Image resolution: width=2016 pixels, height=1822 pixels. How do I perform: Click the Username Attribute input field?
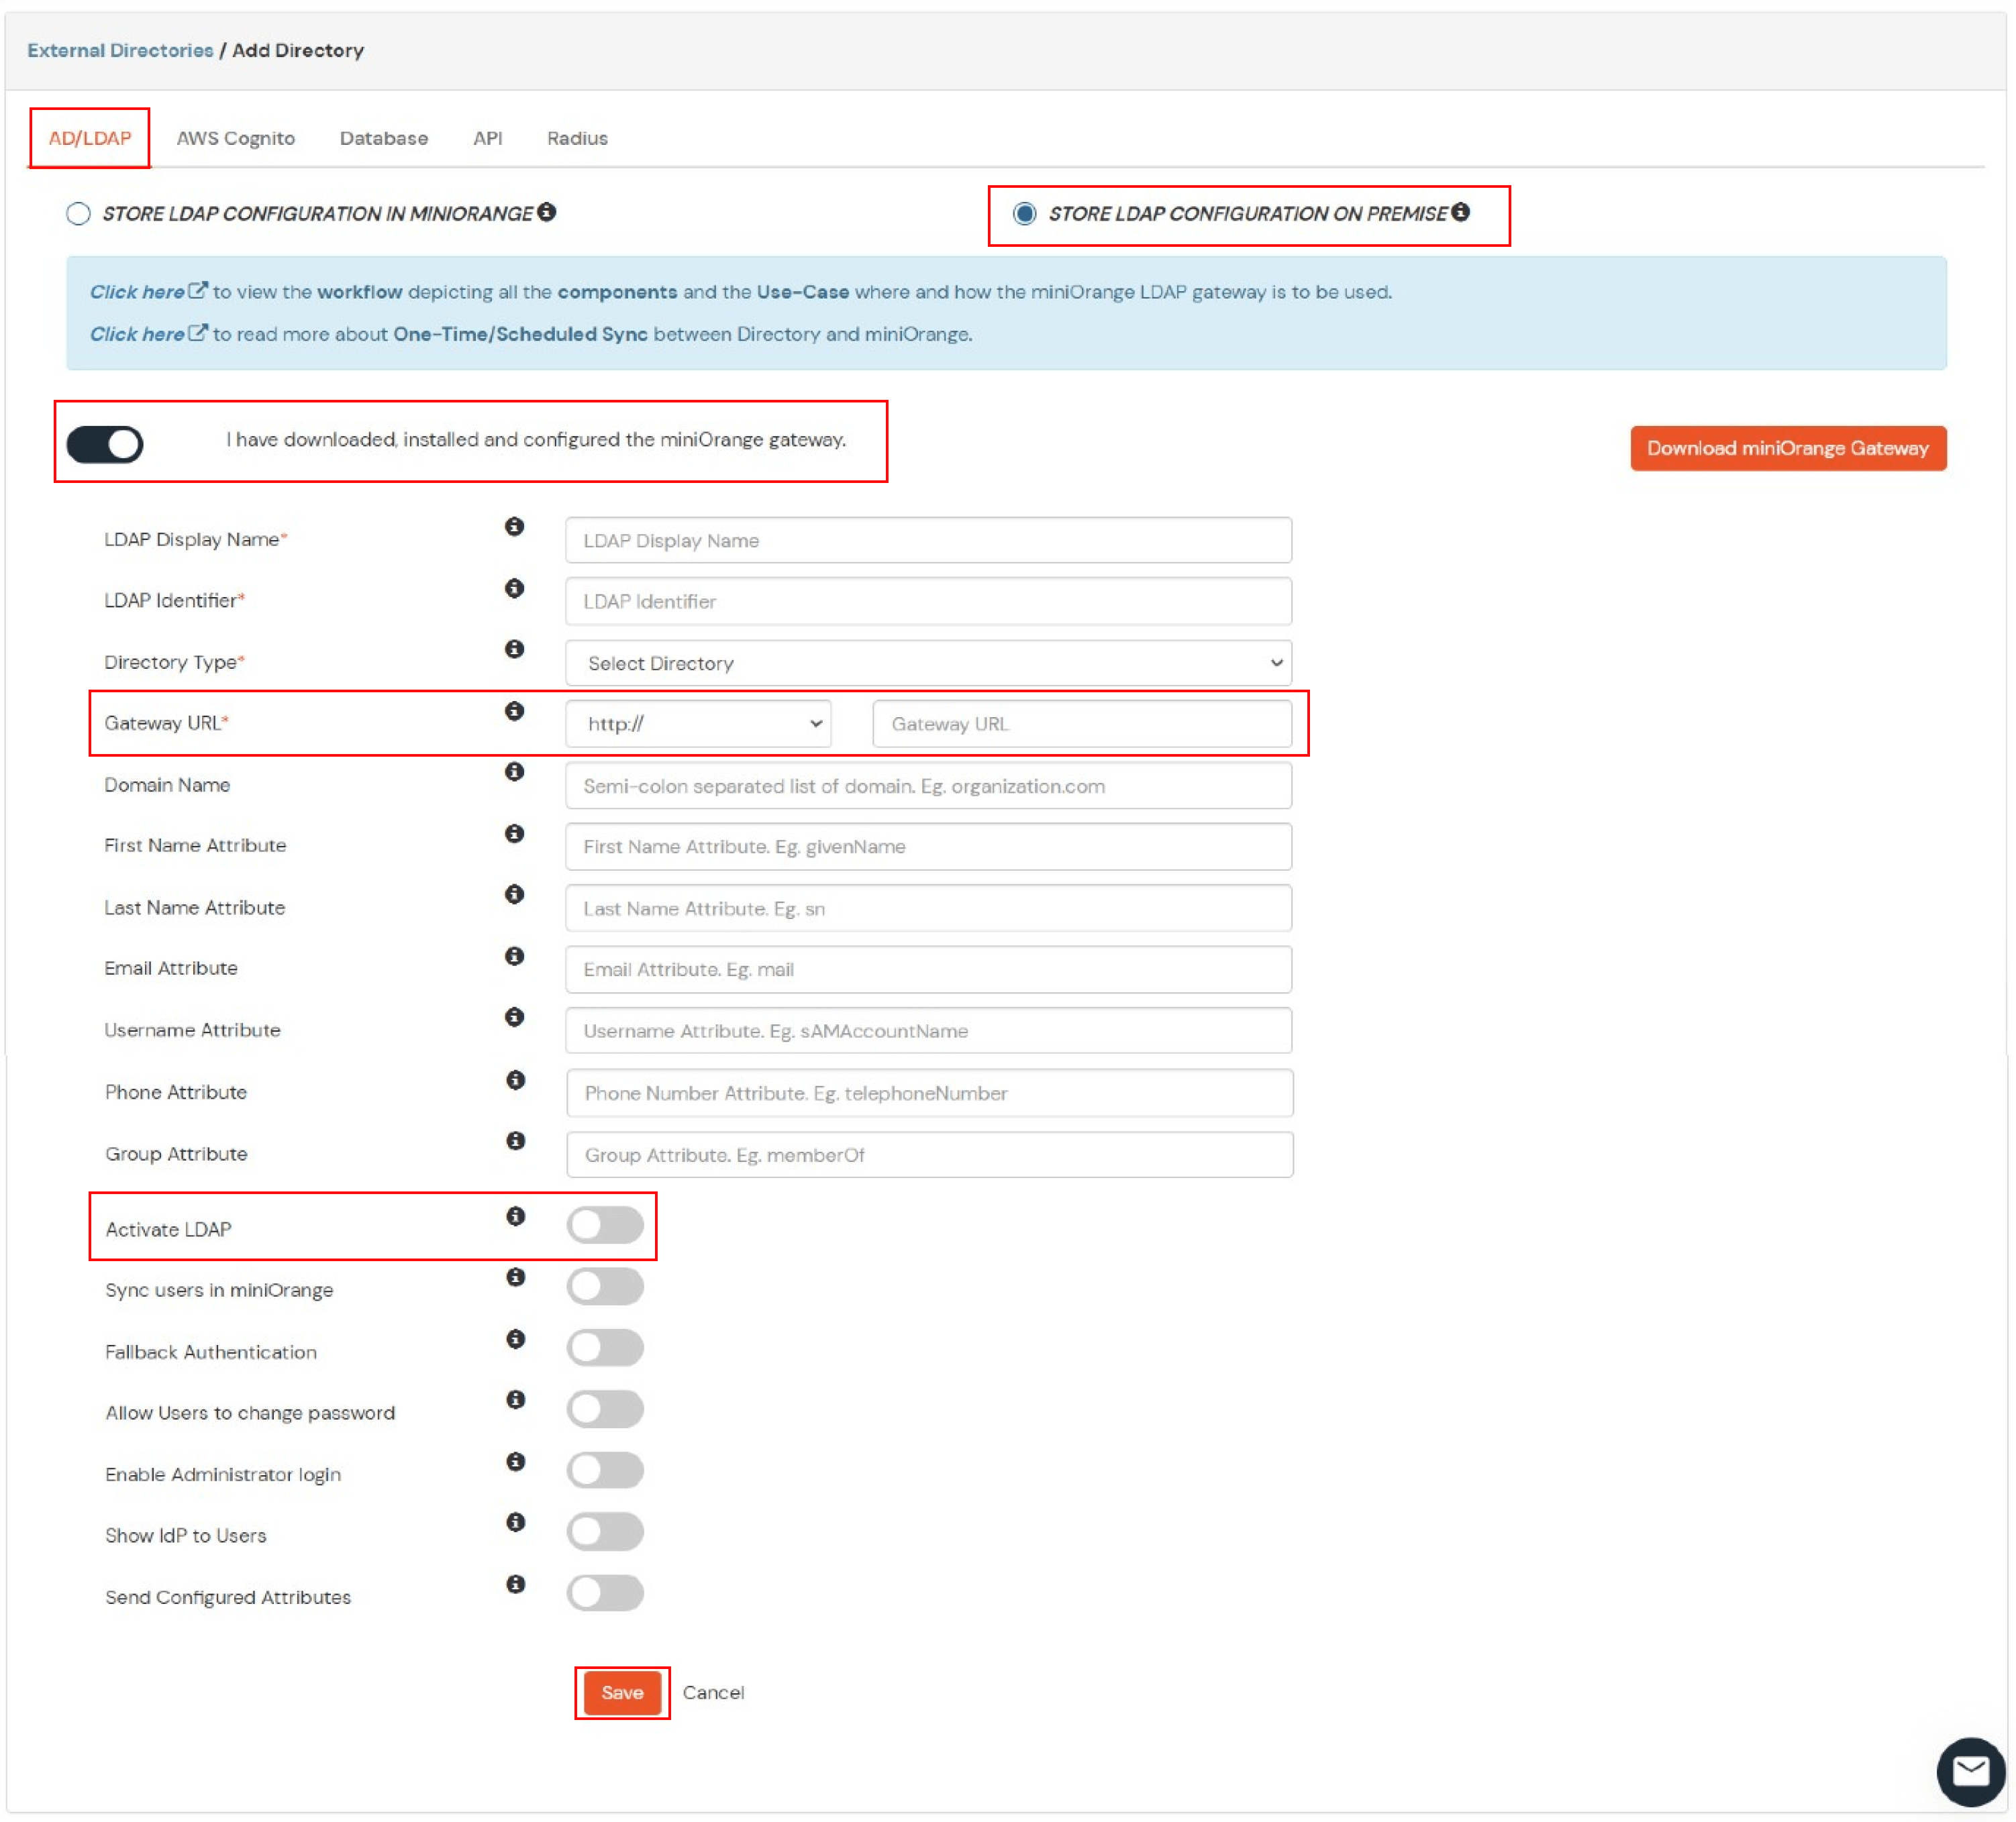(928, 1030)
